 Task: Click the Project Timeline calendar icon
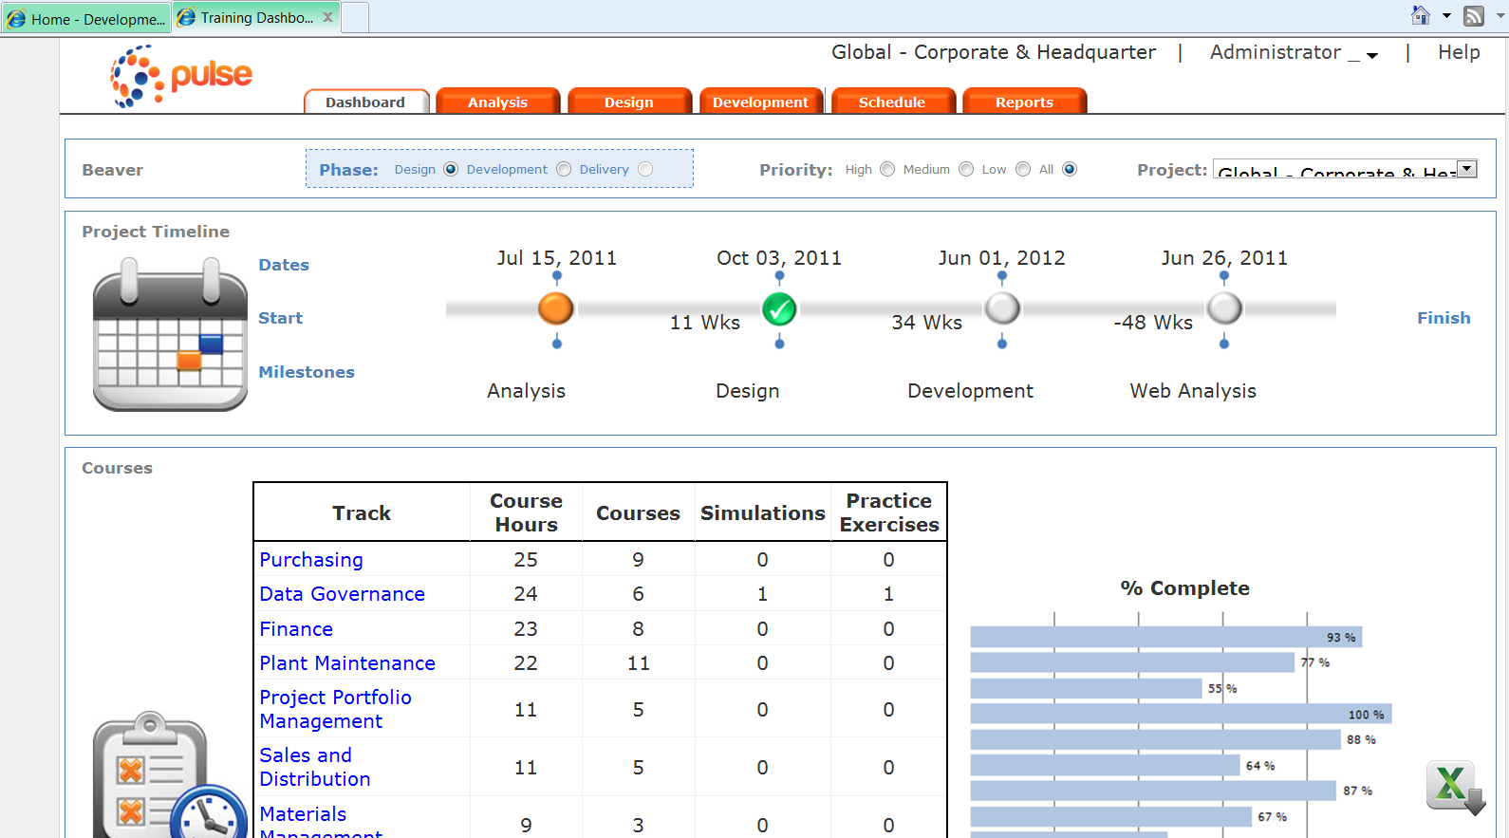click(170, 334)
